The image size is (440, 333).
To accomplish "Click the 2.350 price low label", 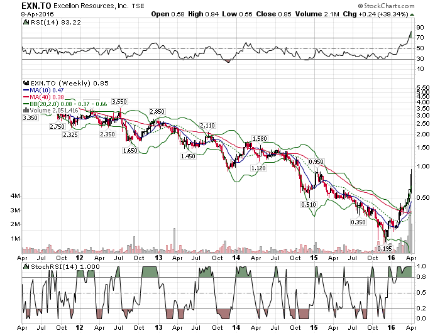I will (107, 134).
